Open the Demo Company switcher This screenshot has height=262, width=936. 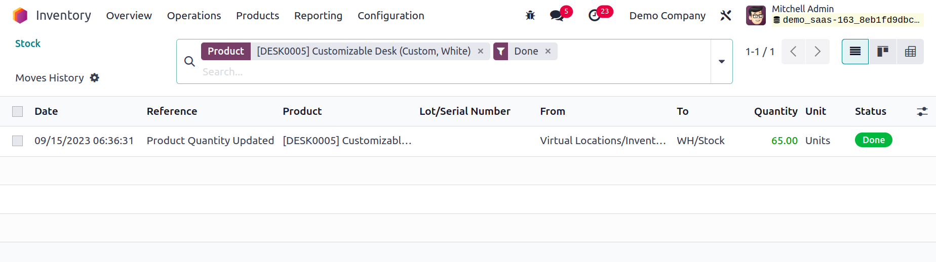tap(667, 16)
